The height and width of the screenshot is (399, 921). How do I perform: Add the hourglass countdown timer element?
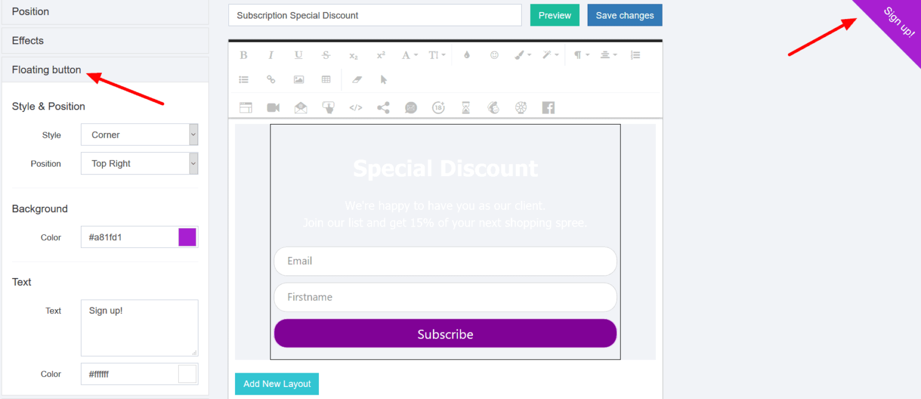[466, 108]
